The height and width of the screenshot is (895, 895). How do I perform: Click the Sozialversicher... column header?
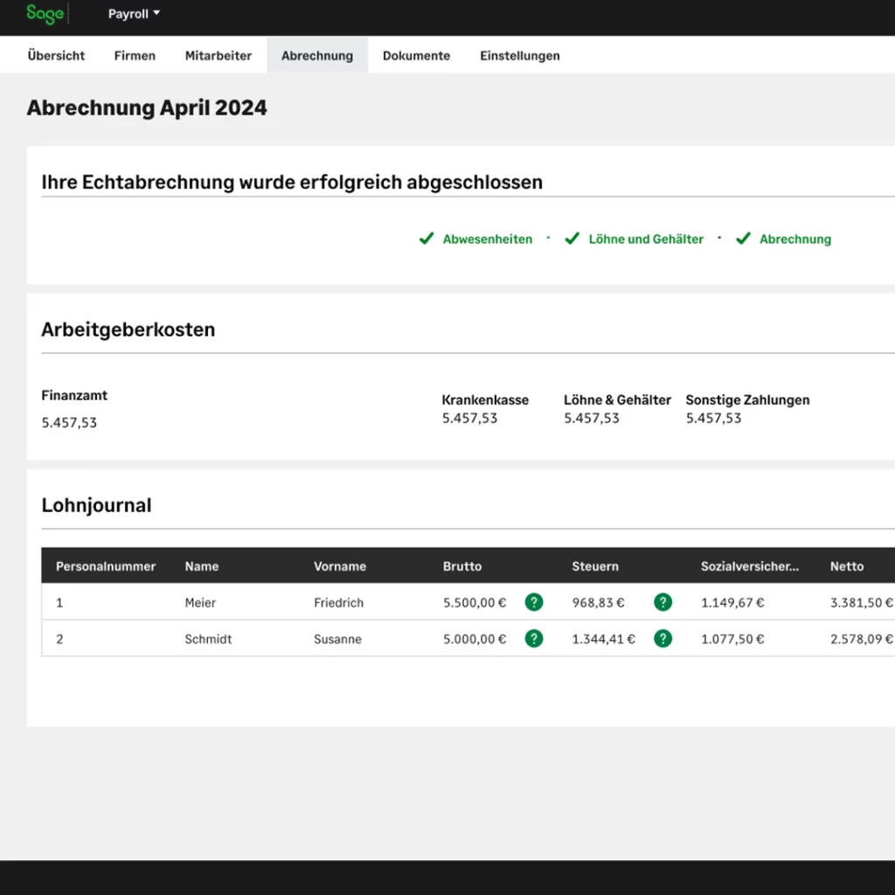coord(750,566)
